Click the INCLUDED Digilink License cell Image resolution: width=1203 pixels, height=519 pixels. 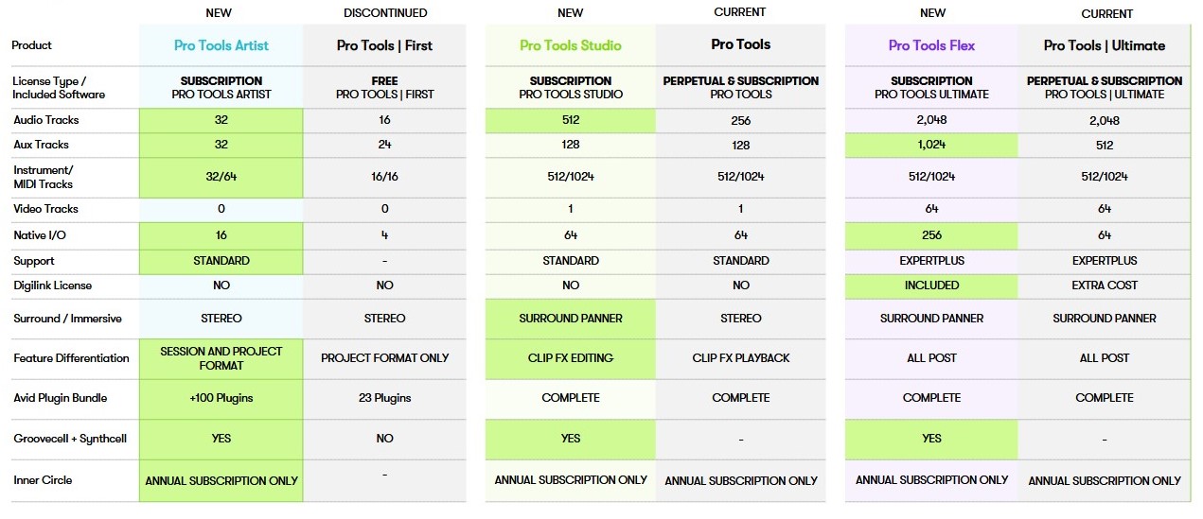coord(931,285)
